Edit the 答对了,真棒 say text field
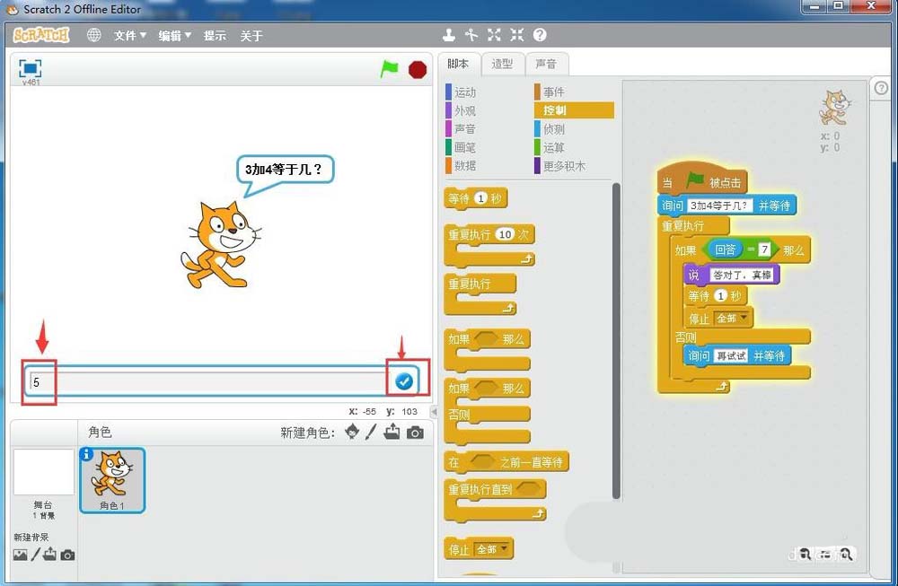This screenshot has width=898, height=586. point(743,276)
